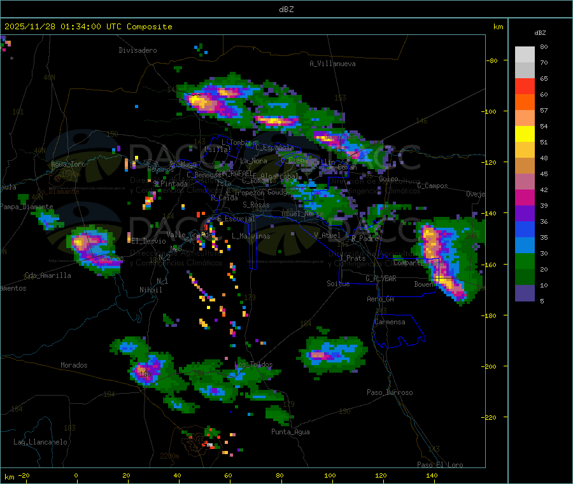Click the Lag_Llancanelo label
The width and height of the screenshot is (573, 484).
41,442
